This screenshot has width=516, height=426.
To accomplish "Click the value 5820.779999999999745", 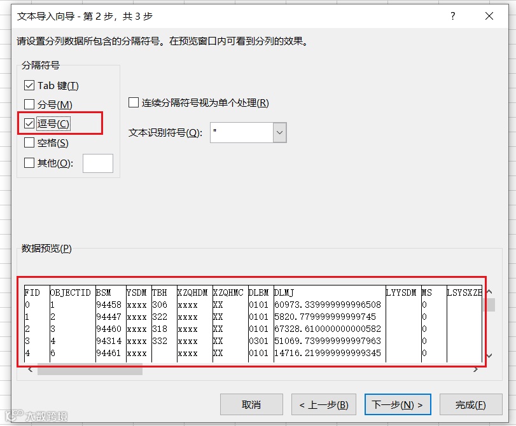I will (324, 317).
